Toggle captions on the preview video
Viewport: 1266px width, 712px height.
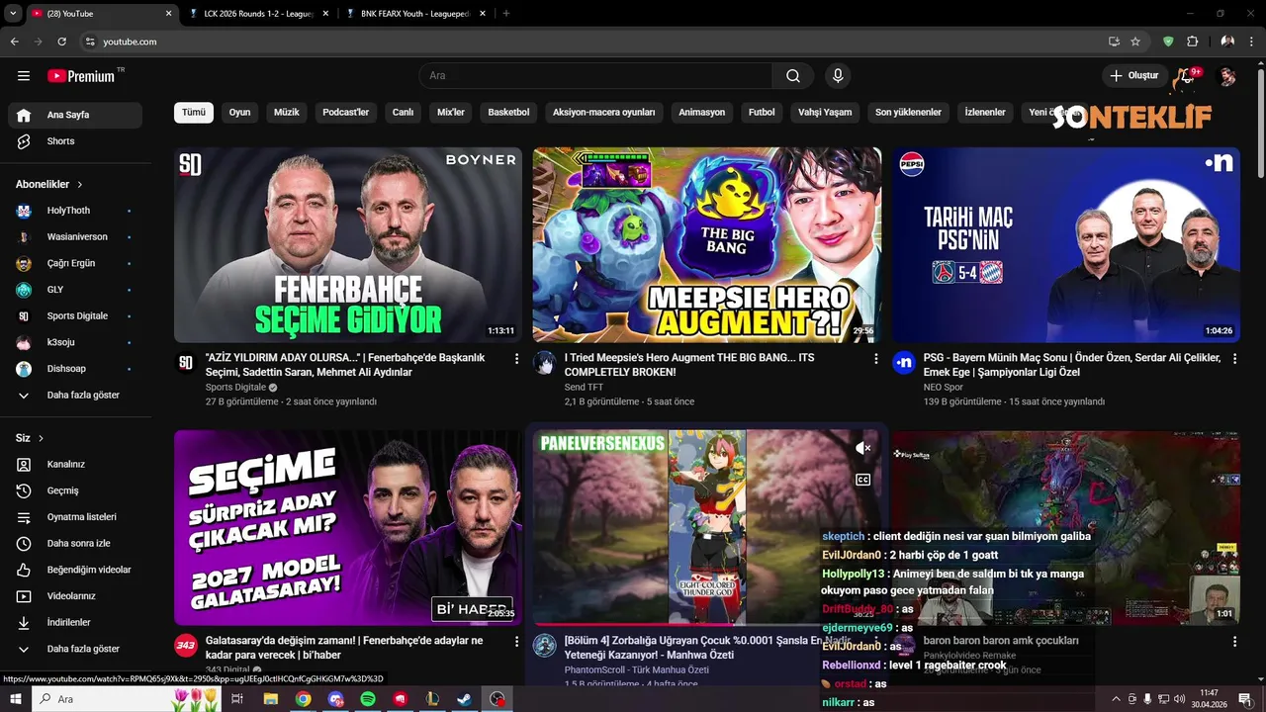click(x=862, y=480)
